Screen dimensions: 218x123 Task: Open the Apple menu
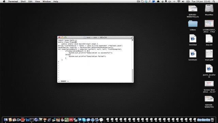pyautogui.click(x=4, y=1)
